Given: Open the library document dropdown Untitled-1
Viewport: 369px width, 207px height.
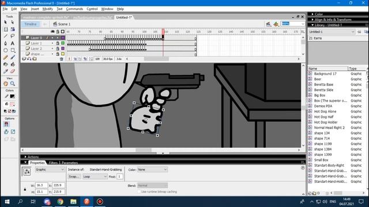Looking at the screenshot, I should tap(332, 32).
